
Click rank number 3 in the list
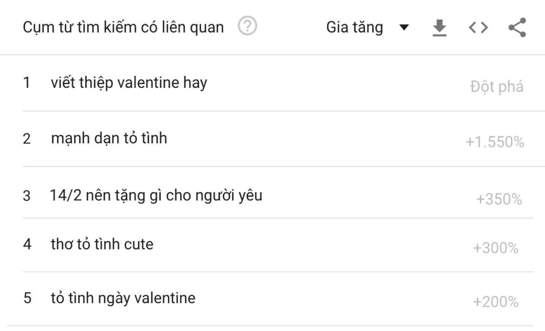[27, 196]
